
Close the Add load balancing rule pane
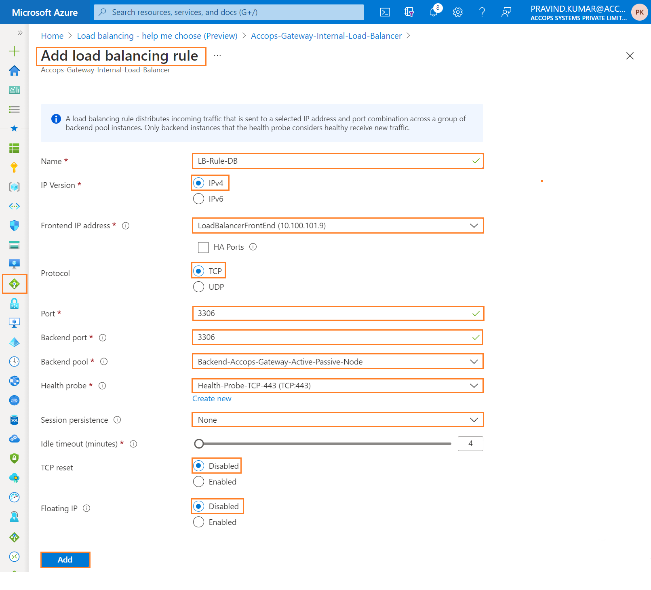tap(630, 56)
